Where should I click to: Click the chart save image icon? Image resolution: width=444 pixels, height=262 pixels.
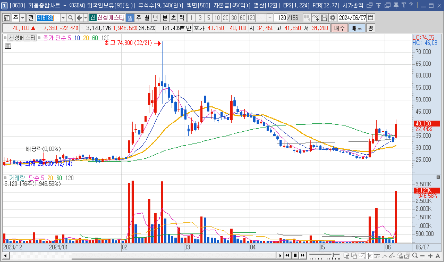pos(407,256)
